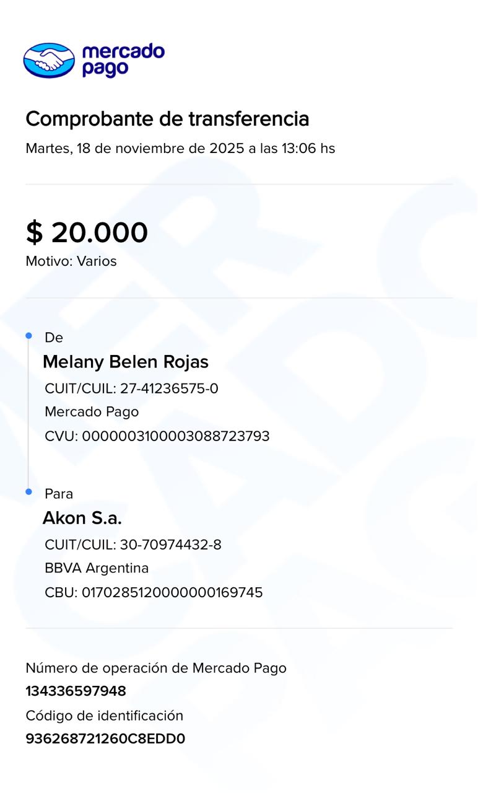This screenshot has height=793, width=478.
Task: Select identification code 936268721260C8EDD0
Action: click(x=105, y=739)
